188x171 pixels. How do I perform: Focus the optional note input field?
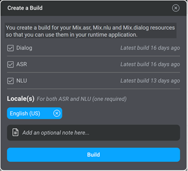(94, 133)
